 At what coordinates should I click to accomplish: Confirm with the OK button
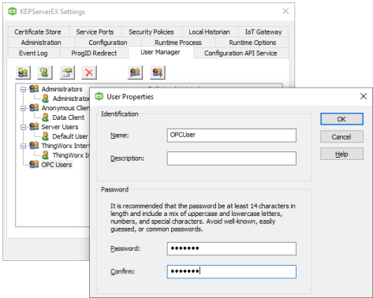[x=341, y=119]
